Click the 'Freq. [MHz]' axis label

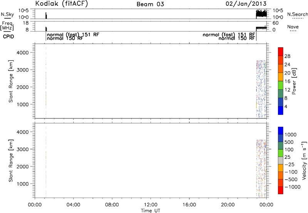pos(8,26)
